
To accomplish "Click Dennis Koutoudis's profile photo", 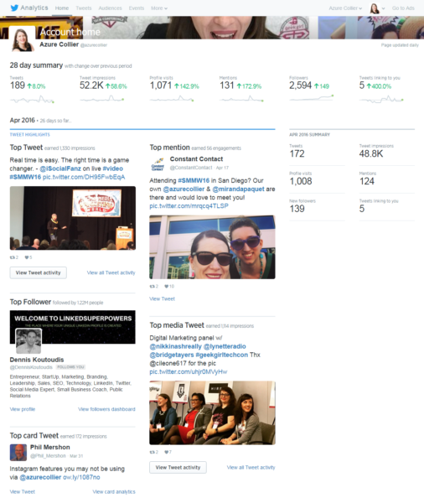I will [28, 341].
